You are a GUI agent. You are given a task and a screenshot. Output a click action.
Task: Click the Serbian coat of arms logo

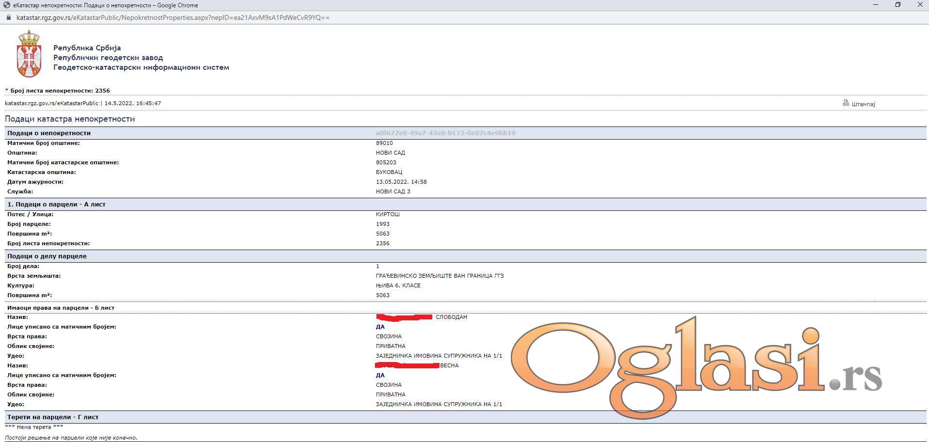[29, 54]
